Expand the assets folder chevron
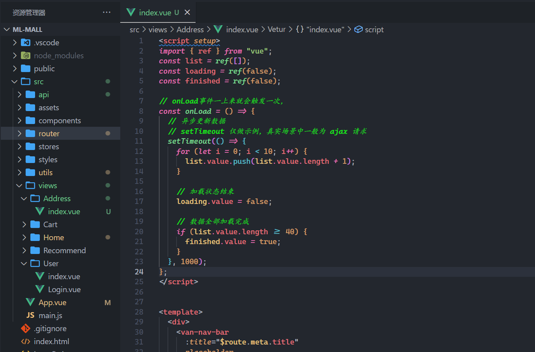The width and height of the screenshot is (535, 352). coord(19,107)
